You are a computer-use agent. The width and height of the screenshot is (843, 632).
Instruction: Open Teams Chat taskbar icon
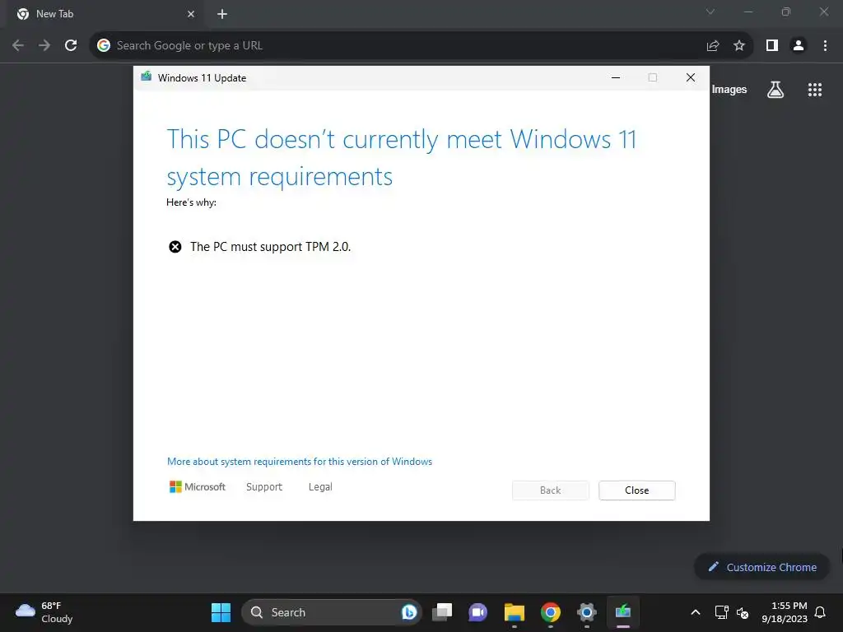478,612
